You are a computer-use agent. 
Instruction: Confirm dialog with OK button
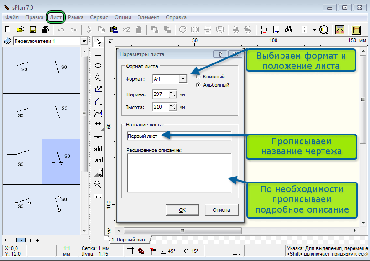(x=182, y=210)
